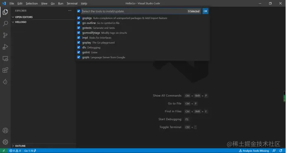Uncheck the impl tool checkbox

point(79,38)
